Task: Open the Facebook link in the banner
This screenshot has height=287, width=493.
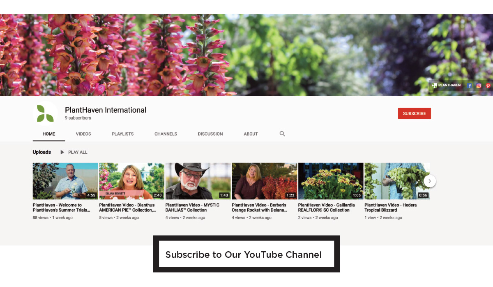Action: 470,86
